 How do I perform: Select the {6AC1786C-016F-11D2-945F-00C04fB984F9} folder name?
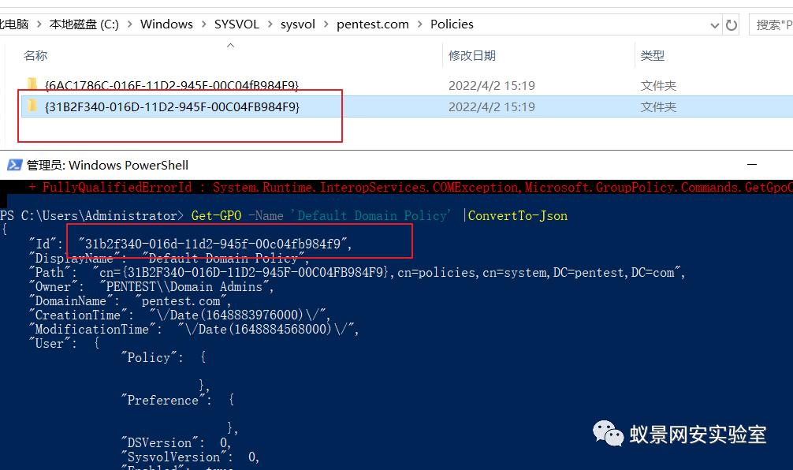(172, 85)
